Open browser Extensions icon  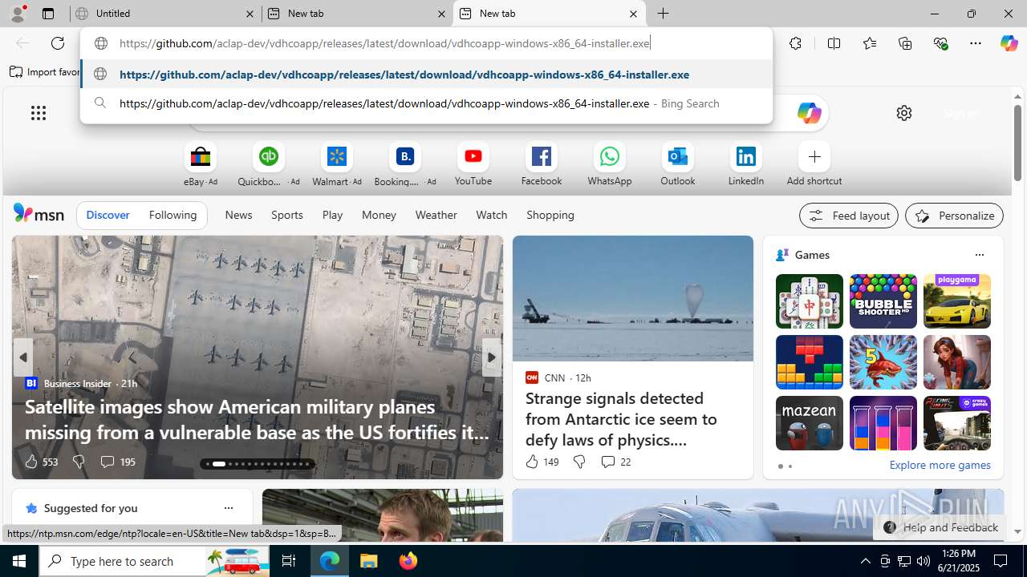click(x=795, y=43)
